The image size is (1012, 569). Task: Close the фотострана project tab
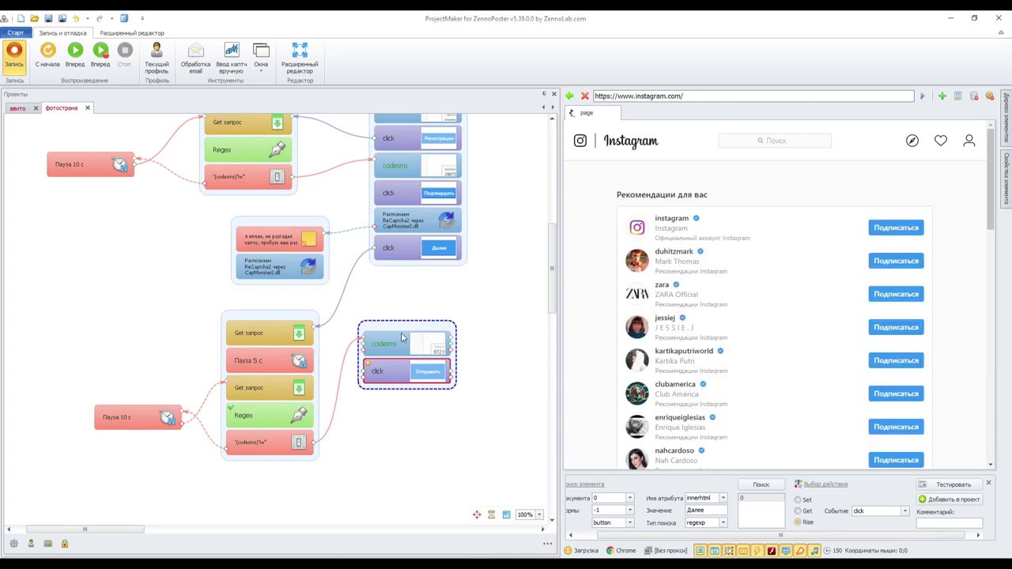(88, 108)
